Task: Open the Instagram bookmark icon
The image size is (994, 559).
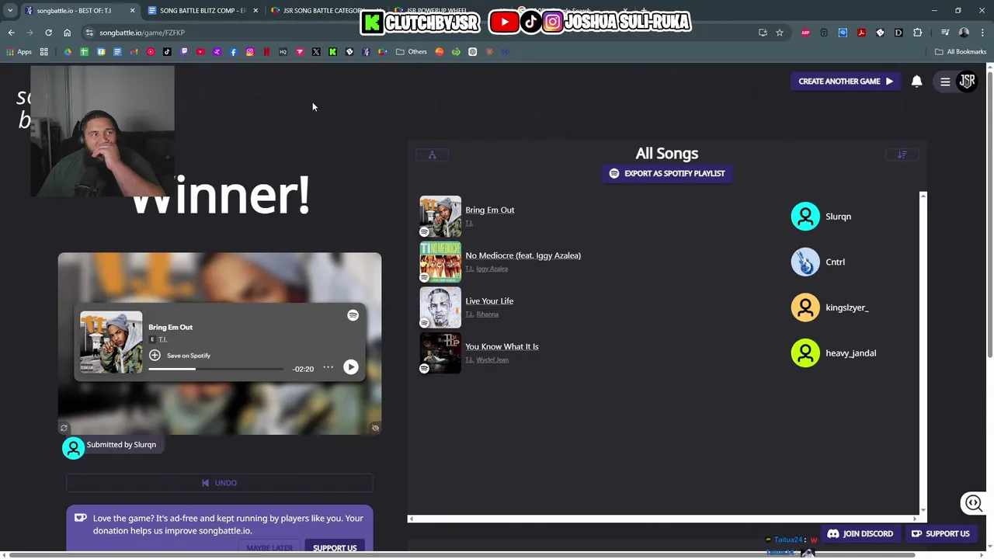Action: [x=250, y=52]
